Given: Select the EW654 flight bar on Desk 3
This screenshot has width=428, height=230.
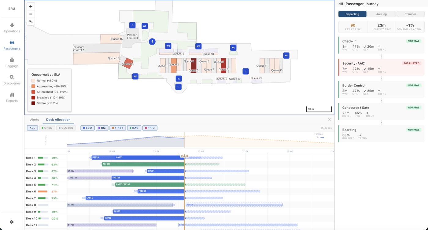Looking at the screenshot, I should pyautogui.click(x=166, y=171).
